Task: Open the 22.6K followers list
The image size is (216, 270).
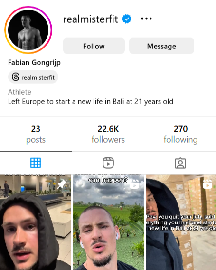Action: tap(108, 134)
